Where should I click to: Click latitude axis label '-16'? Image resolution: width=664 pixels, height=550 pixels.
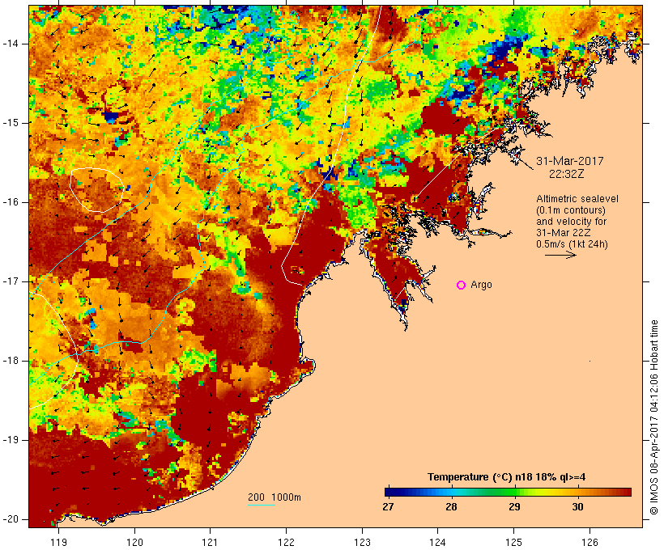(x=11, y=202)
